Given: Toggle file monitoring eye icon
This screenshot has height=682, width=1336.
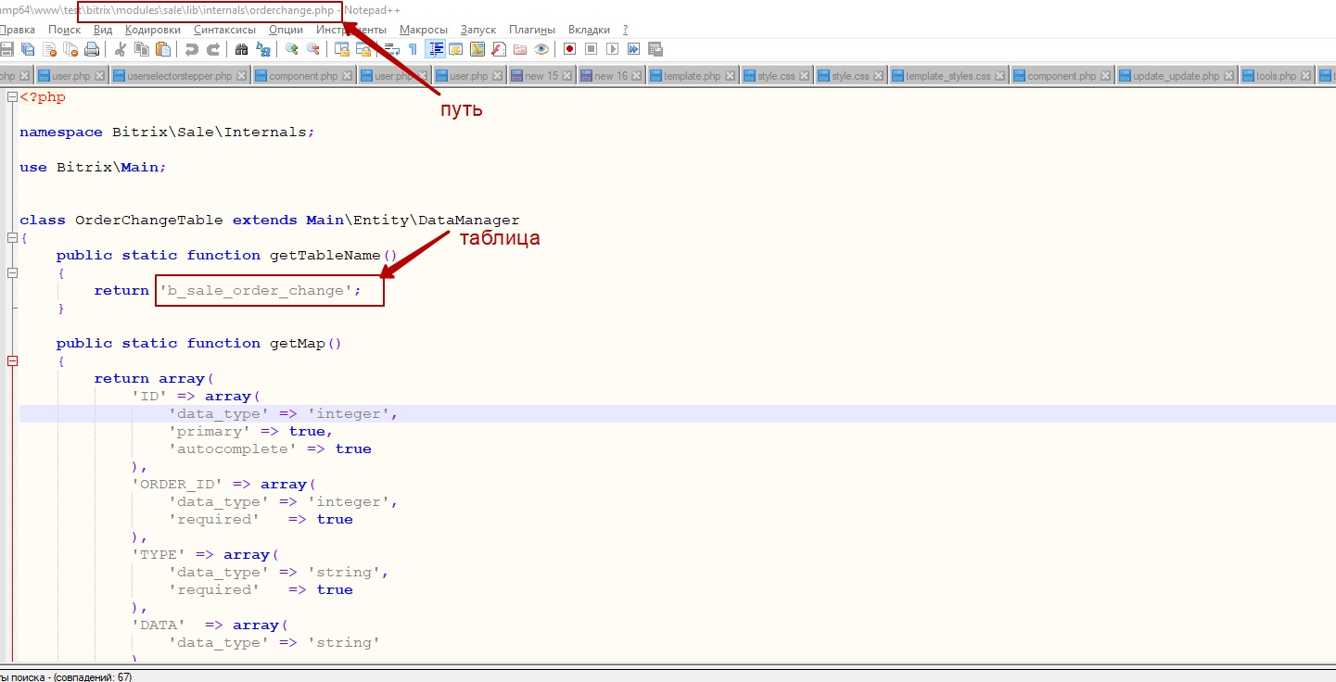Looking at the screenshot, I should click(x=541, y=49).
